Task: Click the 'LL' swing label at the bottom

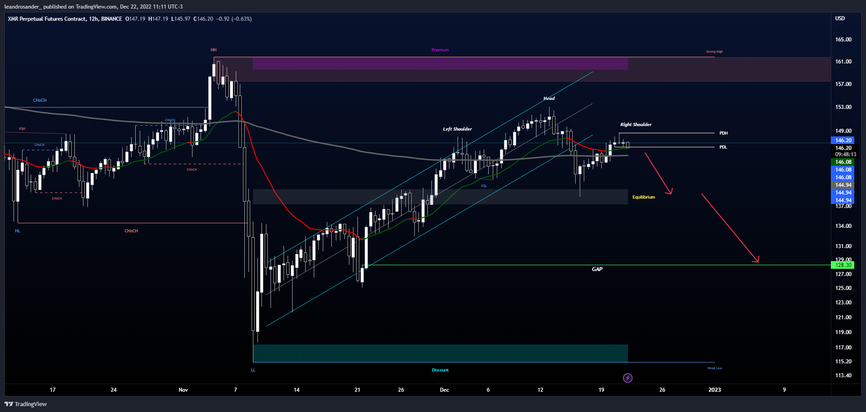Action: click(x=253, y=370)
